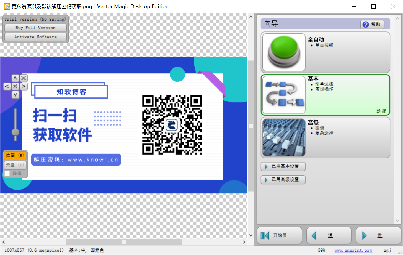Click the zoom slider handle
Viewport: 403px width, 255px height.
15,132
